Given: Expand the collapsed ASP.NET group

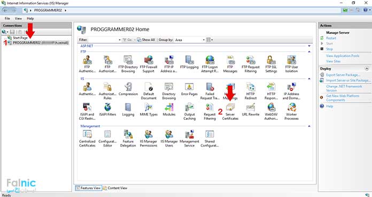Looking at the screenshot, I should click(309, 46).
